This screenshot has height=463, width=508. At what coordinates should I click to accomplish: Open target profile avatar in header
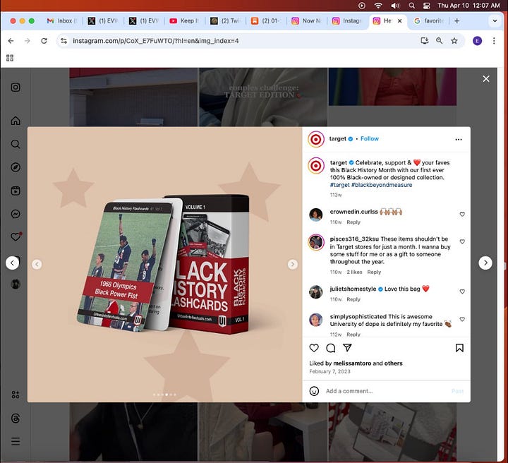pos(316,139)
